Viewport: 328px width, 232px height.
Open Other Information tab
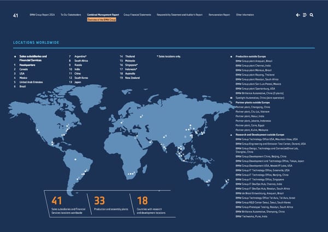point(244,15)
